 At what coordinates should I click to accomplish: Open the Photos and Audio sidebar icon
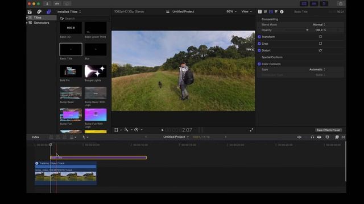(39, 11)
